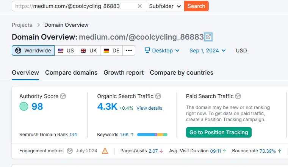
Task: Click the orange Search button
Action: click(196, 6)
